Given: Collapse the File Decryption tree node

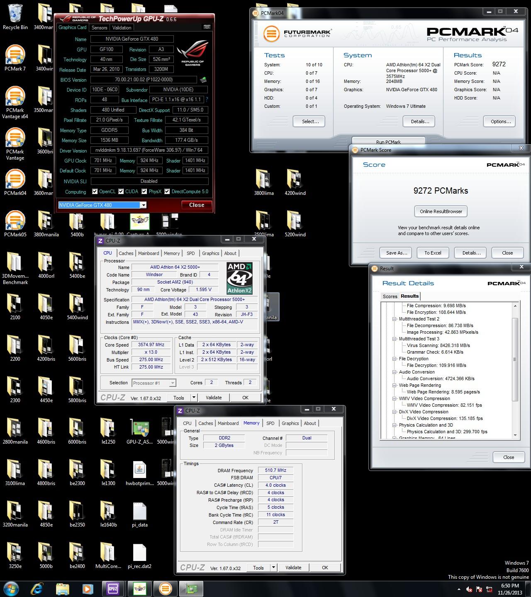Looking at the screenshot, I should (x=395, y=359).
